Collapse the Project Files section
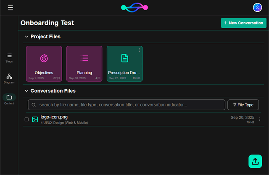Image resolution: width=269 pixels, height=175 pixels. pos(26,37)
